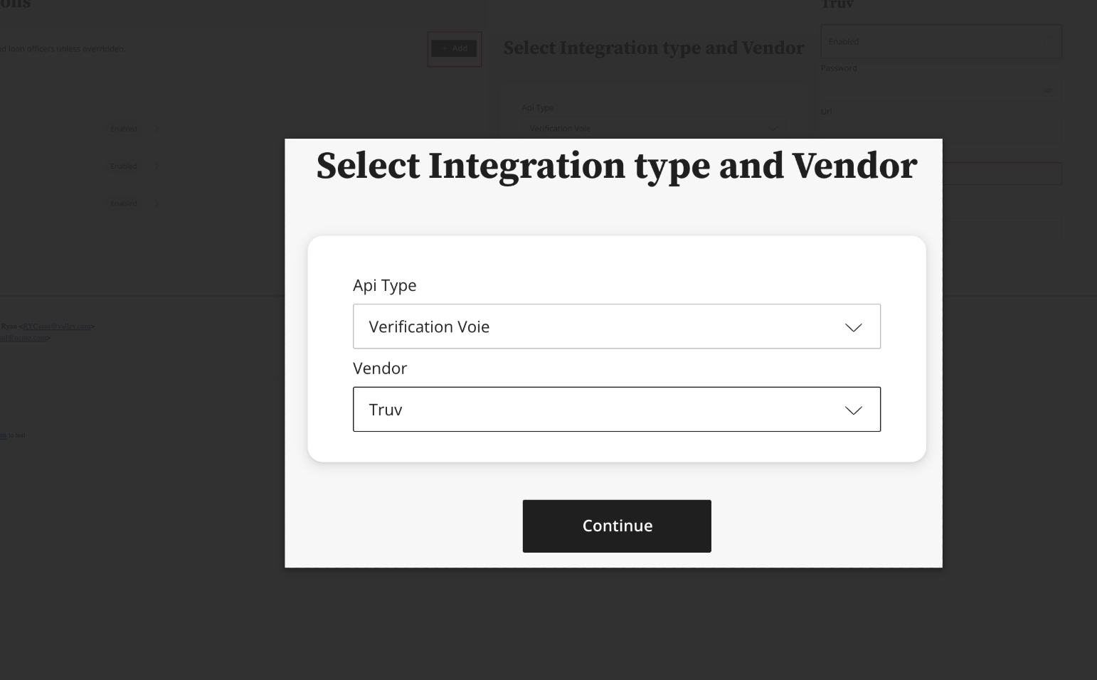The height and width of the screenshot is (680, 1097).
Task: Open the Truv vendor dropdown
Action: (617, 409)
